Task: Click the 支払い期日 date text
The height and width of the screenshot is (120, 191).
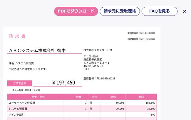Action: 26,90
